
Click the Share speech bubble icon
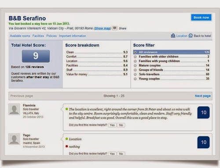pyautogui.click(x=115, y=28)
